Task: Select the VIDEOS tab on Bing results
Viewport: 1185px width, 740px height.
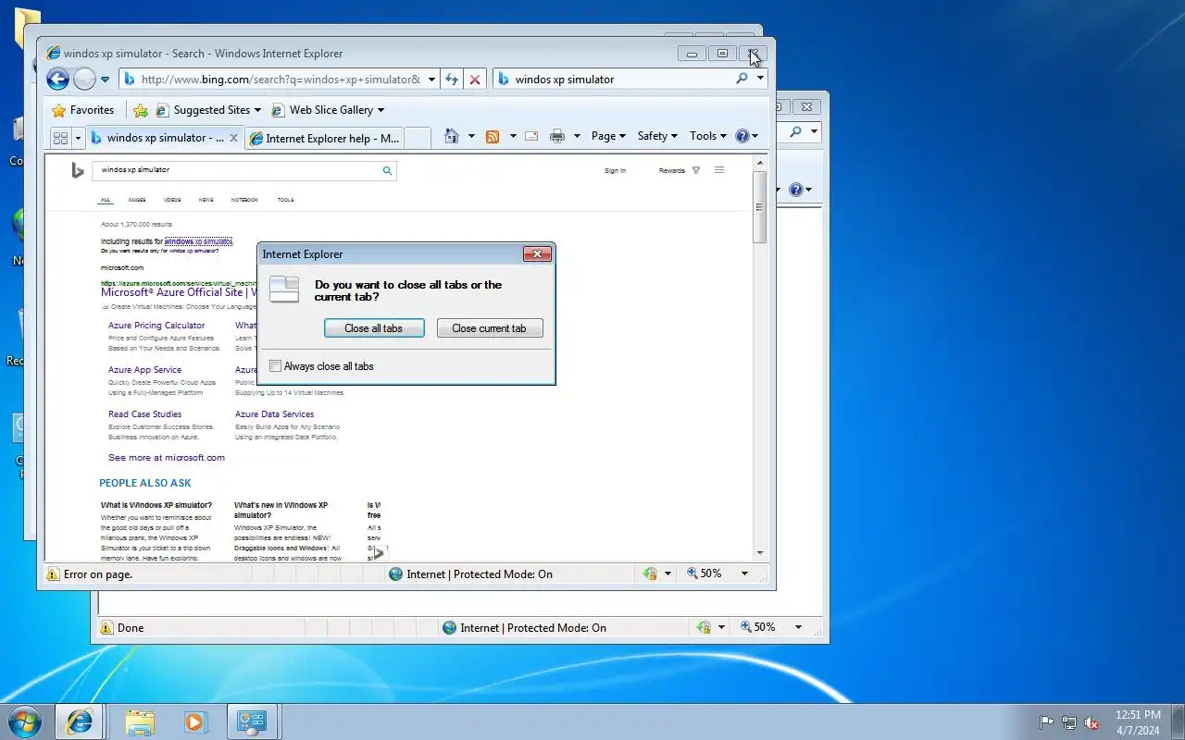Action: click(x=172, y=200)
